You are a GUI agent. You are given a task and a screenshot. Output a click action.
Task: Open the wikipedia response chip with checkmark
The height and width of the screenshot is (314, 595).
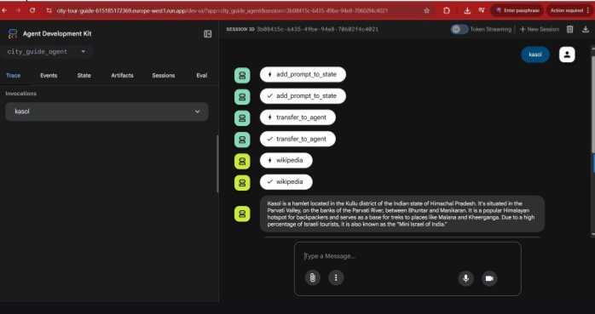coord(286,182)
